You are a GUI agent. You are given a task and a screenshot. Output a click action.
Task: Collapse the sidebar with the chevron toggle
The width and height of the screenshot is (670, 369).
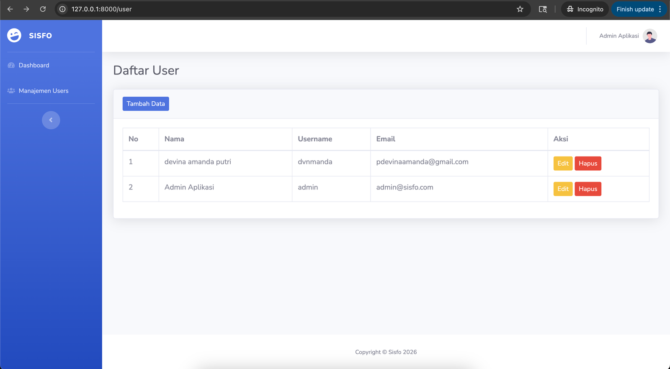51,120
